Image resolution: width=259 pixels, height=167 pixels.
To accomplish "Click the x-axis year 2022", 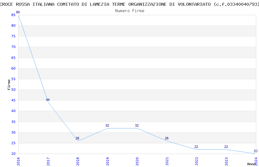I will click(197, 162).
